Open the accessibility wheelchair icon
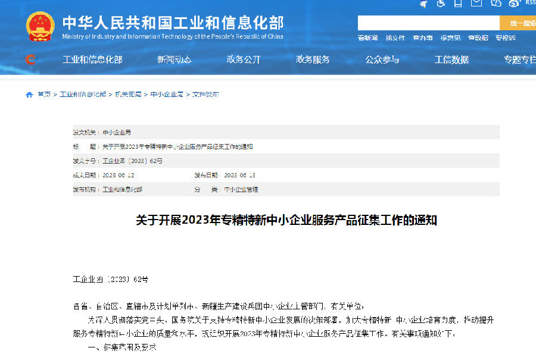 coord(441,3)
